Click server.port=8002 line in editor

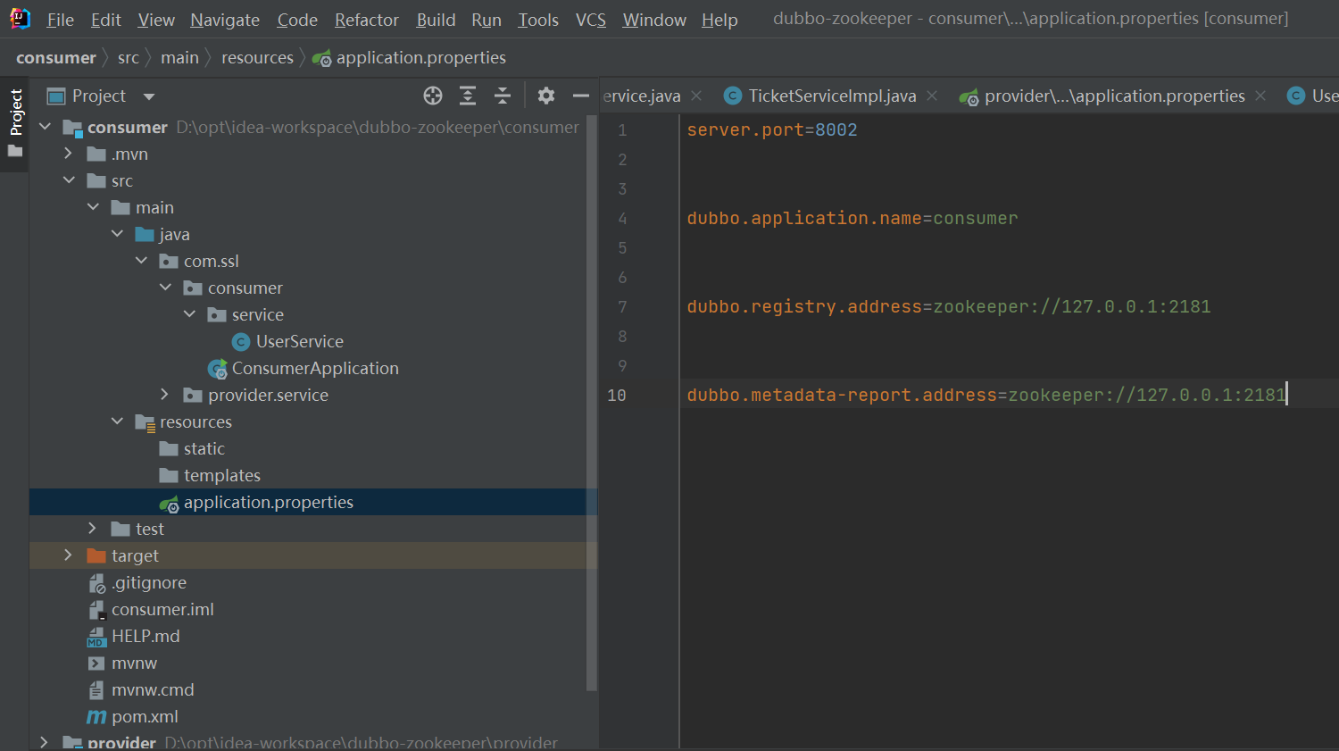tap(772, 129)
